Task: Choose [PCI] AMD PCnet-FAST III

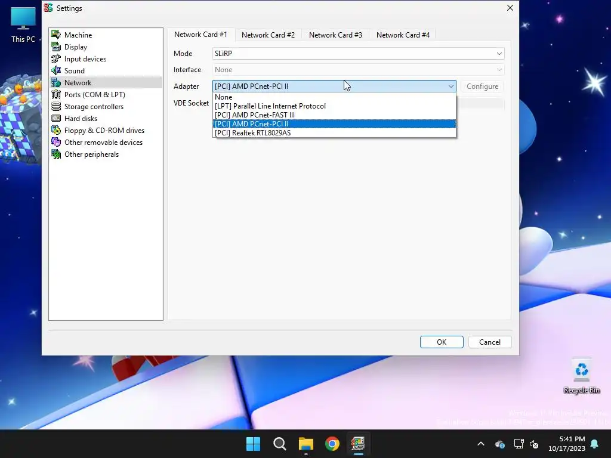Action: click(x=334, y=115)
